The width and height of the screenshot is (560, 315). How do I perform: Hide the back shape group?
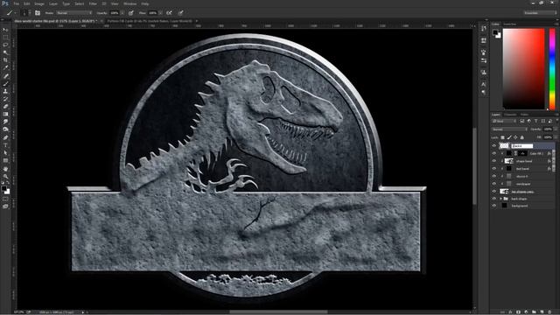point(494,199)
